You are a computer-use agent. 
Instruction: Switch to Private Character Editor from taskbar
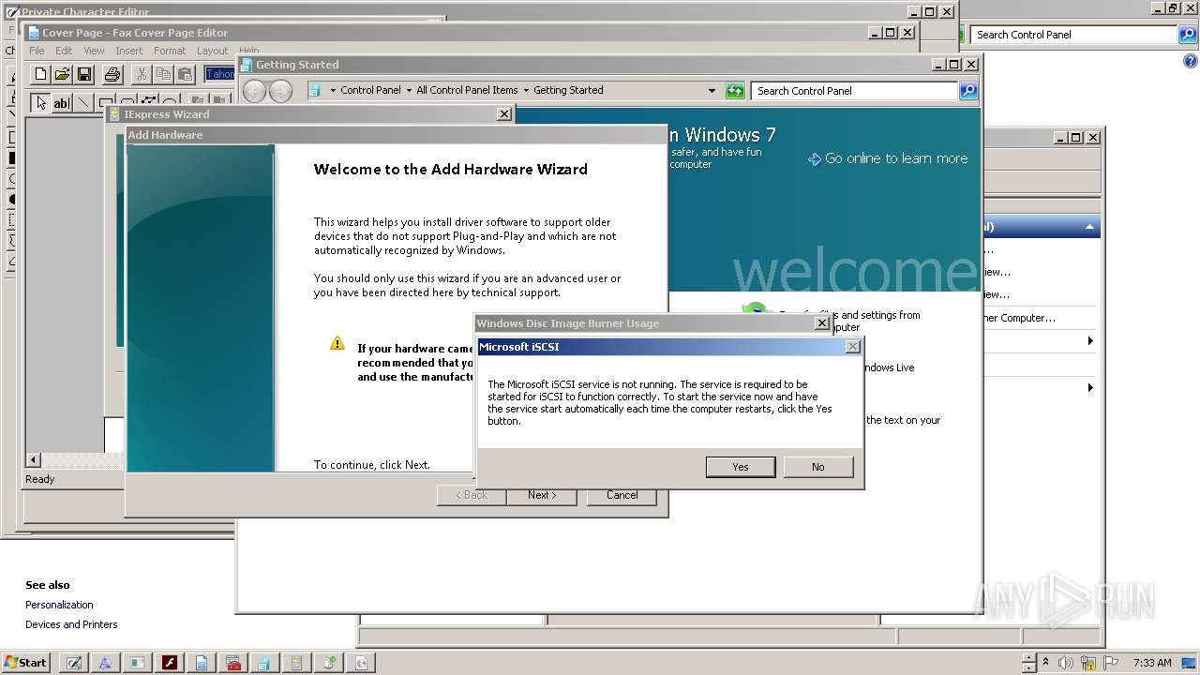click(73, 663)
